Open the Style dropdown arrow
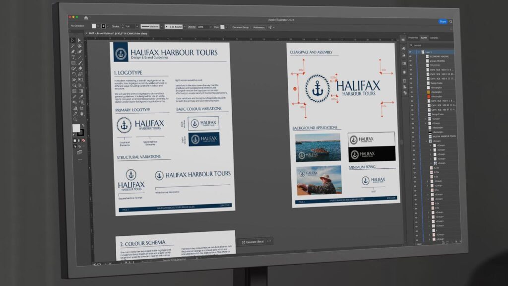Screen dimensions: 508x286 [x=226, y=27]
